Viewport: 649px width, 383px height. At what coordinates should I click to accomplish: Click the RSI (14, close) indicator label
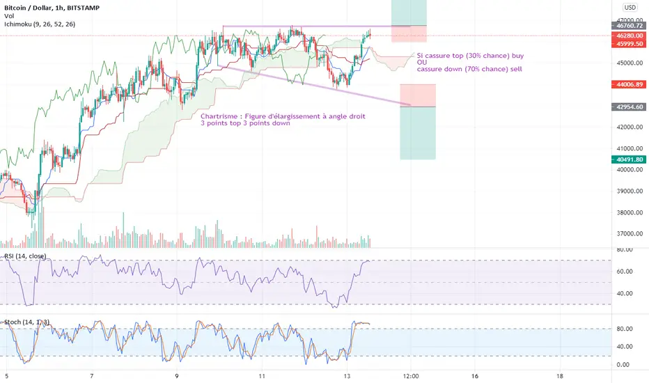pyautogui.click(x=25, y=256)
